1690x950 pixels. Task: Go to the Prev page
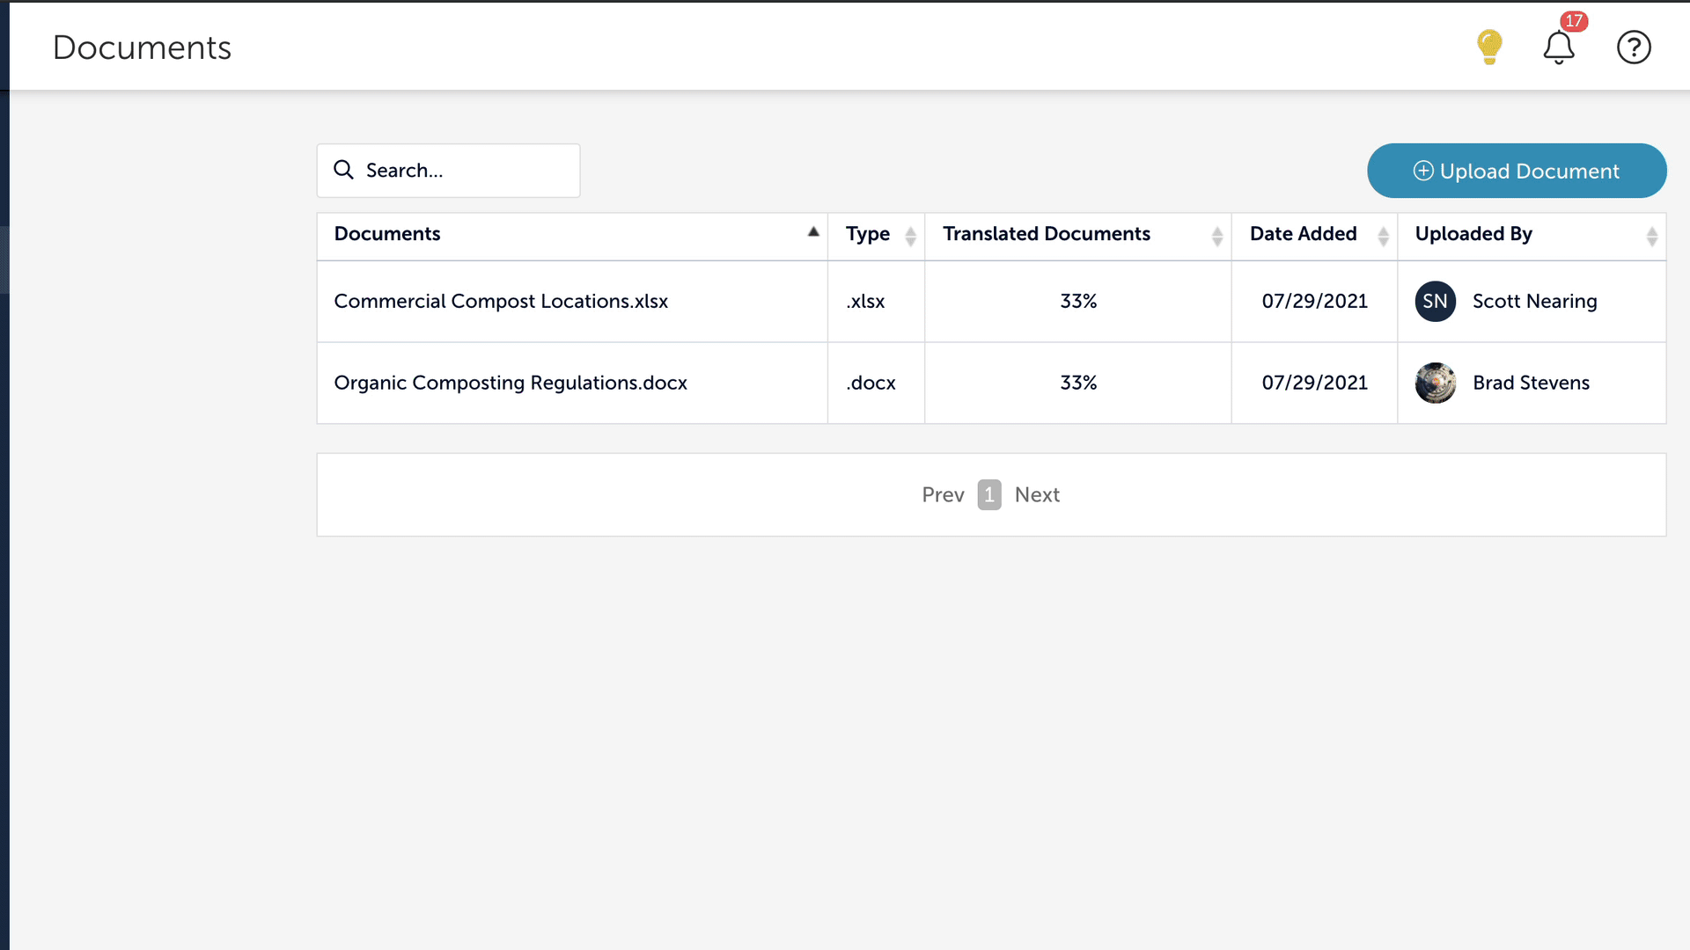(x=943, y=495)
